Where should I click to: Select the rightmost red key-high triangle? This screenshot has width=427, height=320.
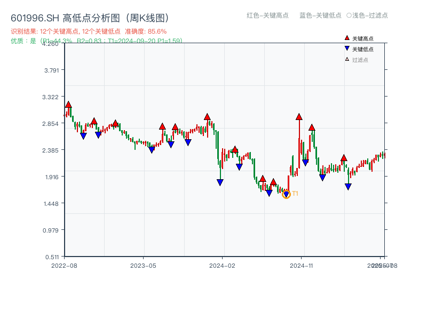pyautogui.click(x=344, y=158)
